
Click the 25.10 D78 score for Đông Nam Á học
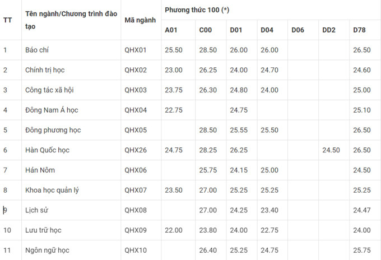[x=361, y=110]
